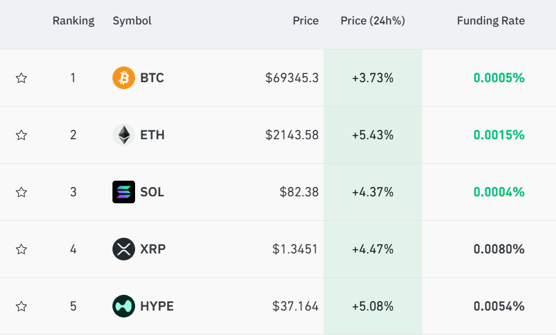556x335 pixels.
Task: Sort by the Symbol column header
Action: coord(132,21)
